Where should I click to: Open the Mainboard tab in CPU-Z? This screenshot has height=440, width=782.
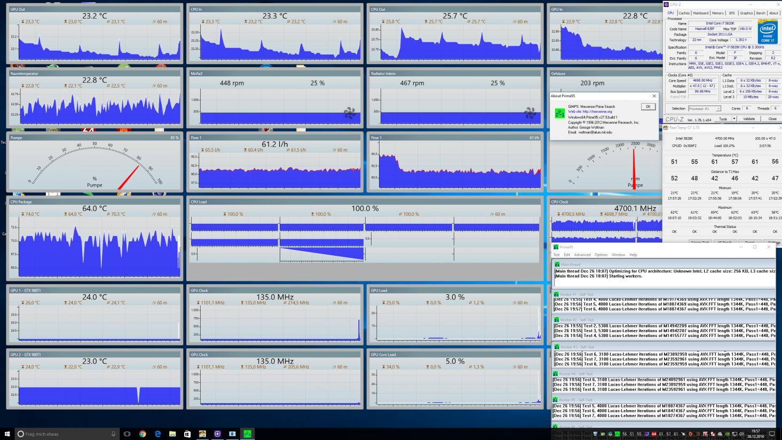point(700,13)
